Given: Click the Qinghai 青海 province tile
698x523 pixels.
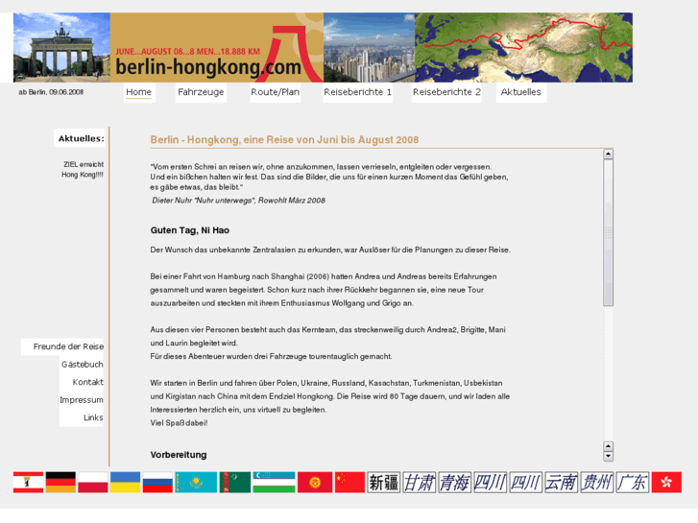Looking at the screenshot, I should pos(454,482).
